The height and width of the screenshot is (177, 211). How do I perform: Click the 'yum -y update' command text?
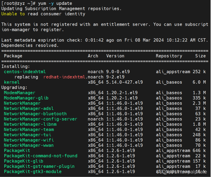click(x=55, y=3)
